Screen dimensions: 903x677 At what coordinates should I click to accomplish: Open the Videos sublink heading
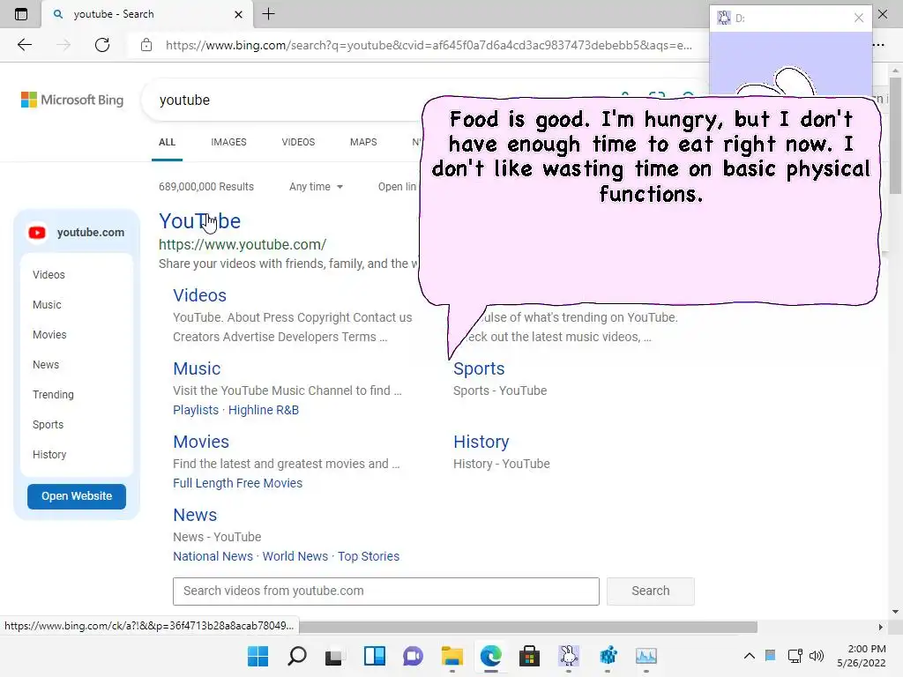tap(200, 295)
